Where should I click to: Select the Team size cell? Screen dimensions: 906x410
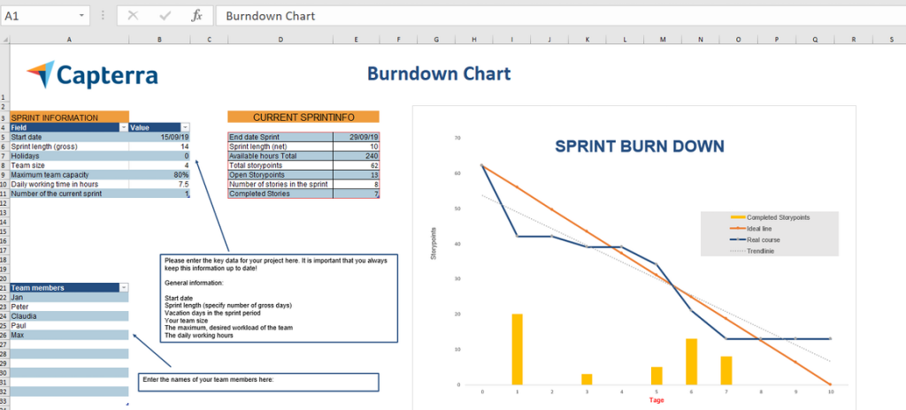[69, 165]
